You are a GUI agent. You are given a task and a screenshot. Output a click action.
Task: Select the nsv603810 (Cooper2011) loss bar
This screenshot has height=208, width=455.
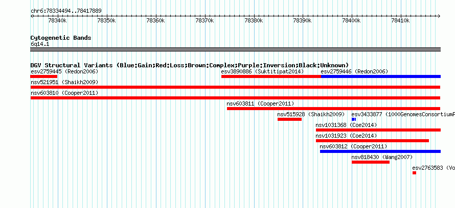[235, 98]
